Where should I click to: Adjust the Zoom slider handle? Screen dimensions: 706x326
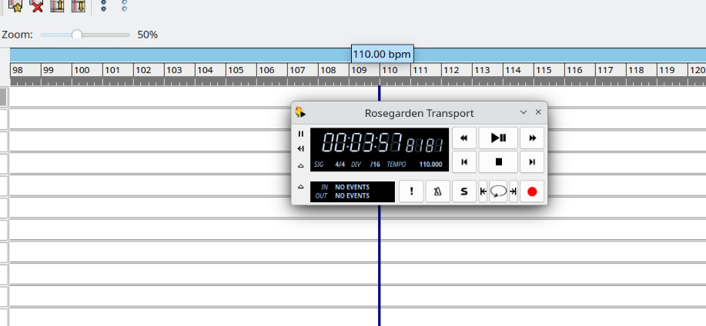[77, 35]
